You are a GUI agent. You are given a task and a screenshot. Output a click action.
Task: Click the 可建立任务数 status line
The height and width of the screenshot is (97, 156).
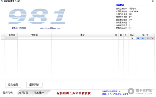coord(124,17)
